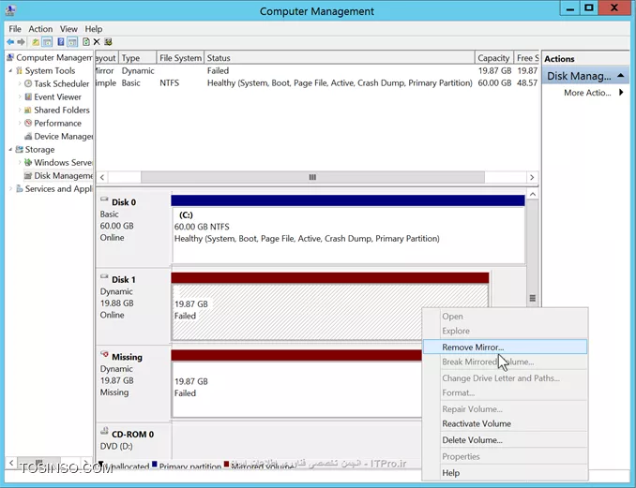Select the Healthy Basic NTFS volume row

(317, 83)
